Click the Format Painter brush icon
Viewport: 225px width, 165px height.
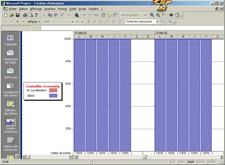(x=62, y=15)
